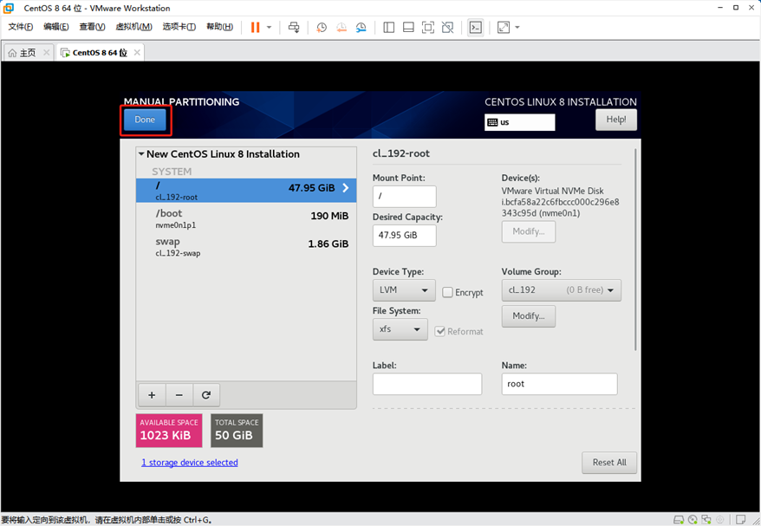Pause the virtual machine with the orange pause icon

click(x=255, y=27)
